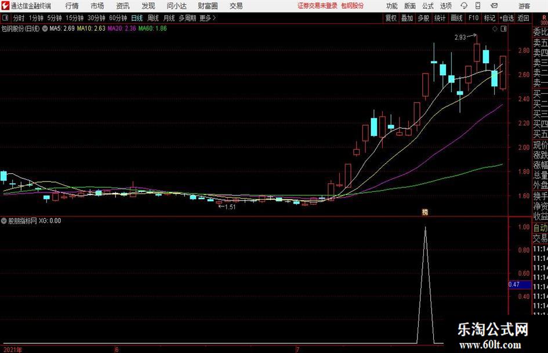Screen dimensions: 548x353
Task: Open the 财富圈 menu
Action: 208,6
